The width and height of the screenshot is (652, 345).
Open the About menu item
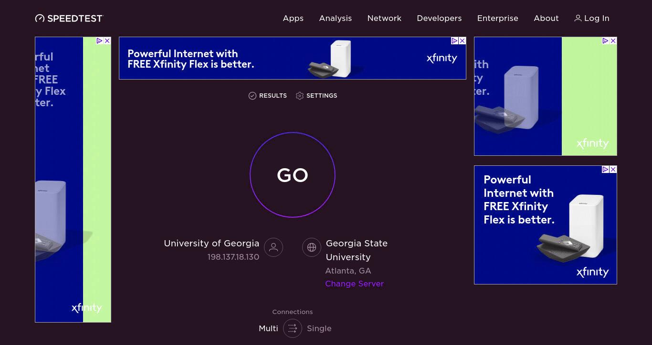click(546, 18)
